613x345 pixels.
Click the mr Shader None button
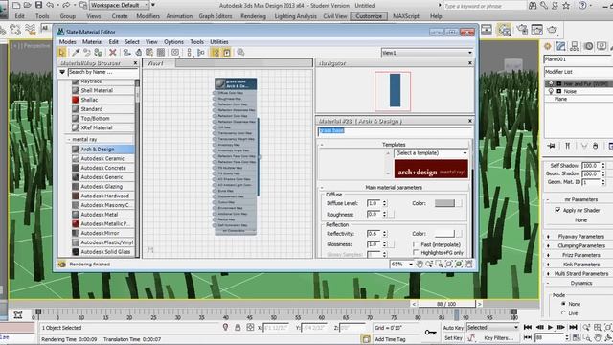point(580,220)
